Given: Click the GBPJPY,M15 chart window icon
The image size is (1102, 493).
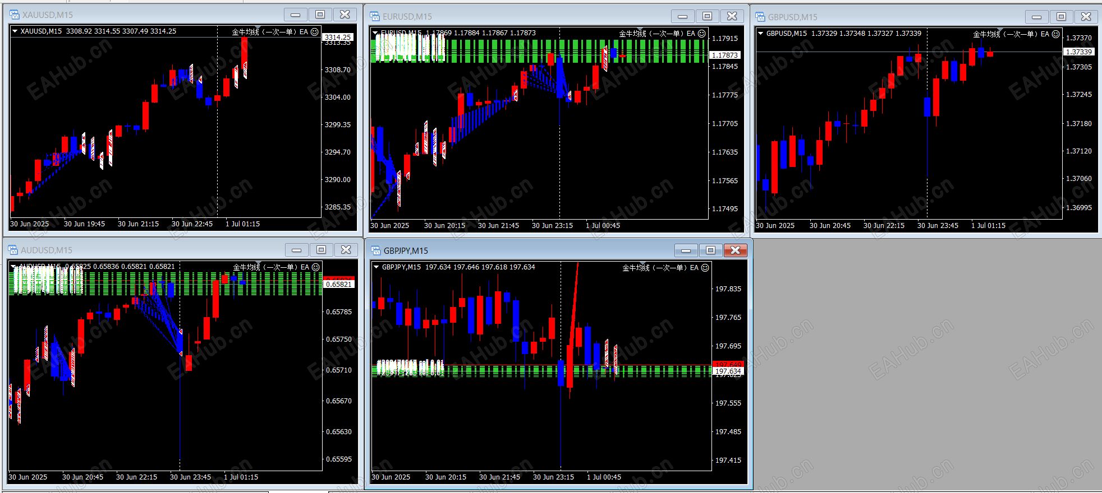Looking at the screenshot, I should 376,250.
